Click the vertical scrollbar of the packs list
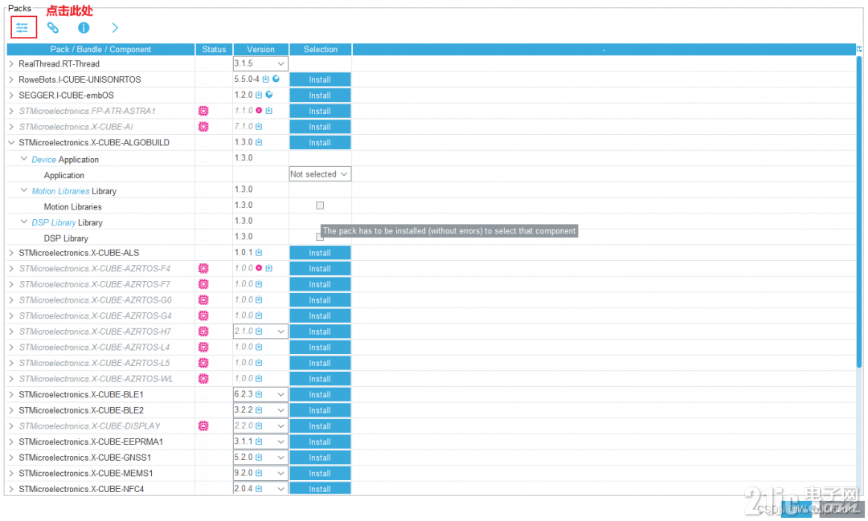868x521 pixels. click(x=859, y=210)
